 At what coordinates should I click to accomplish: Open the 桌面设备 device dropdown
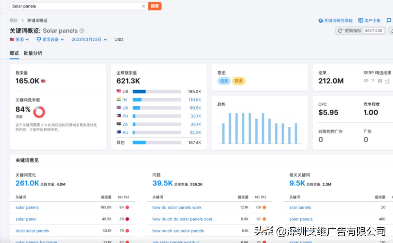tap(50, 39)
